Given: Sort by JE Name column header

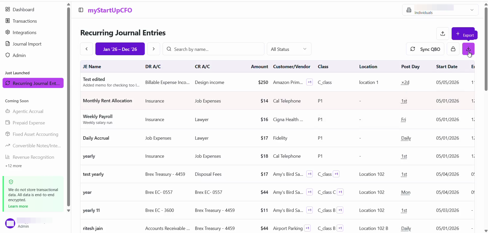Looking at the screenshot, I should click(92, 67).
